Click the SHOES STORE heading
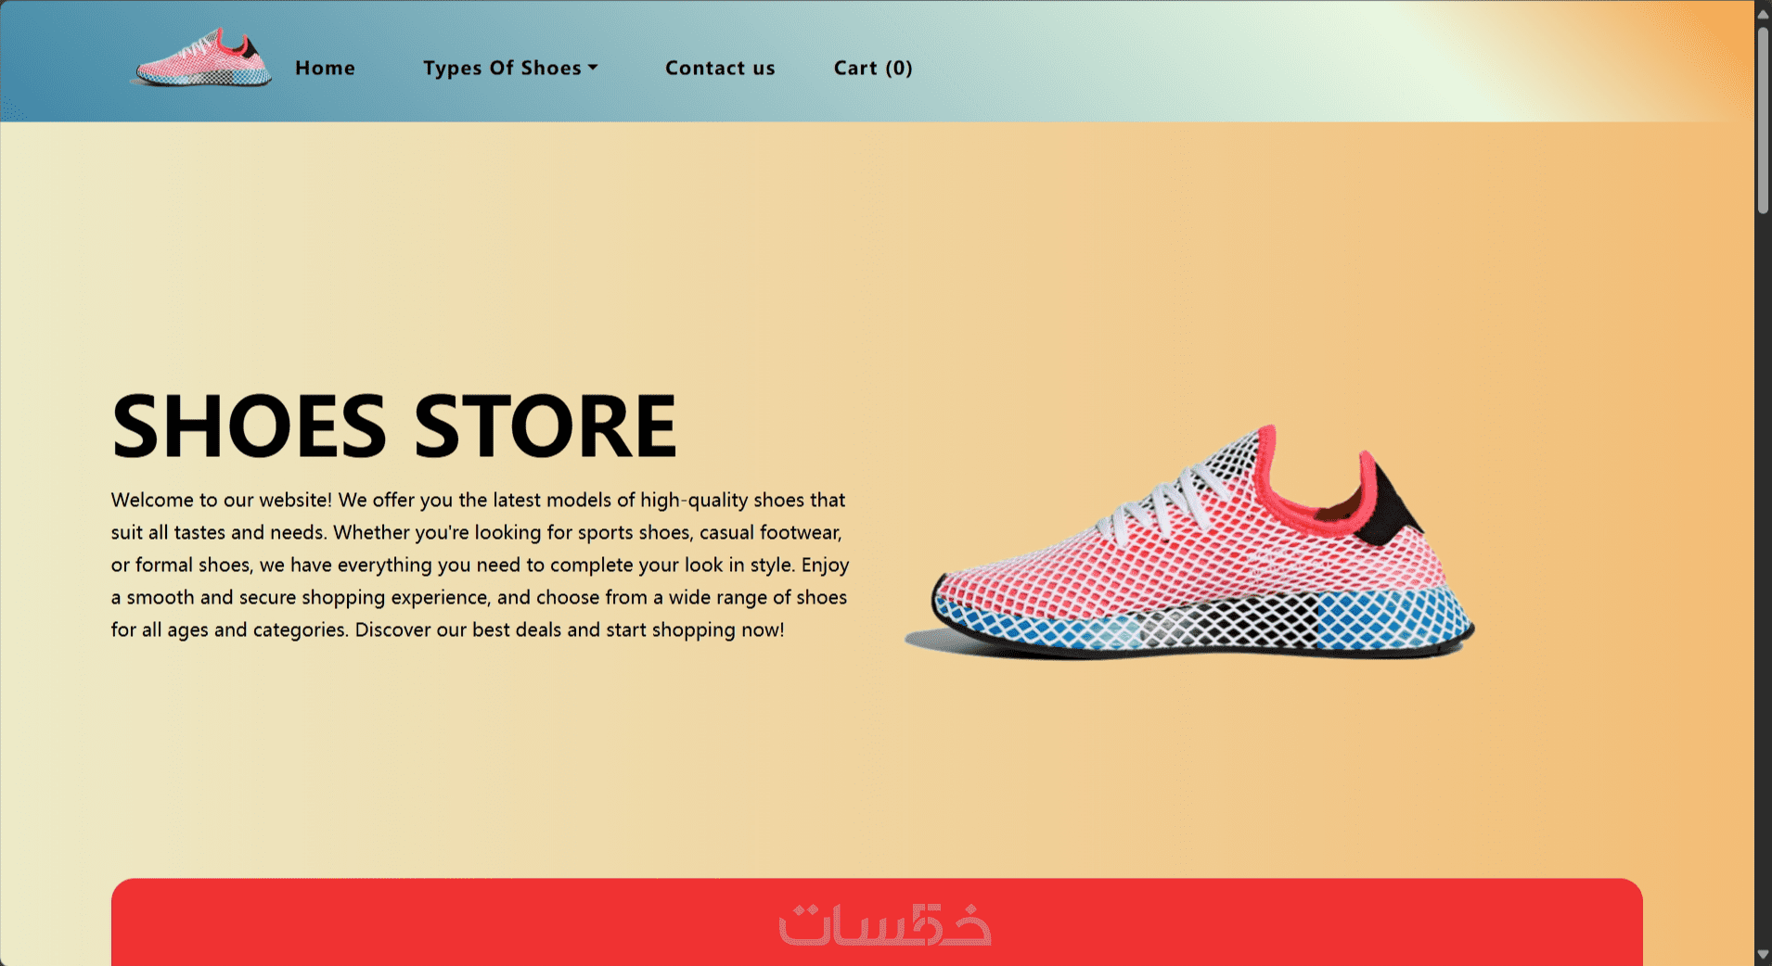 point(394,426)
